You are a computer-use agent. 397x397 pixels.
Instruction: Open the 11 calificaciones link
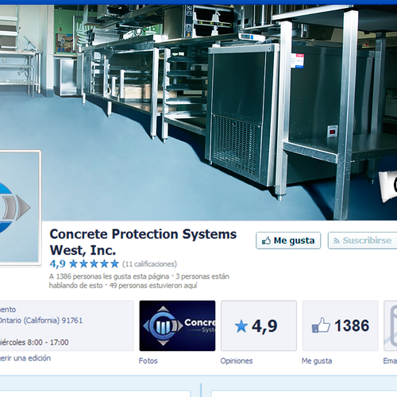[149, 264]
